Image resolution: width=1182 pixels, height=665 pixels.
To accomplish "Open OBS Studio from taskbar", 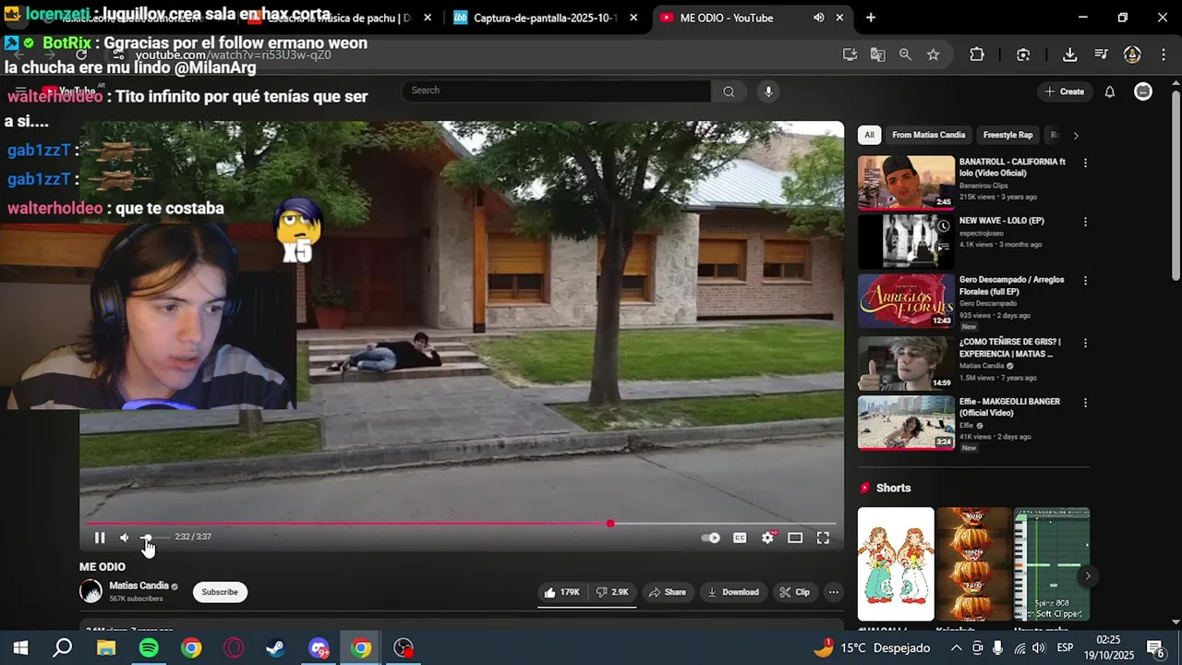I will click(x=404, y=648).
